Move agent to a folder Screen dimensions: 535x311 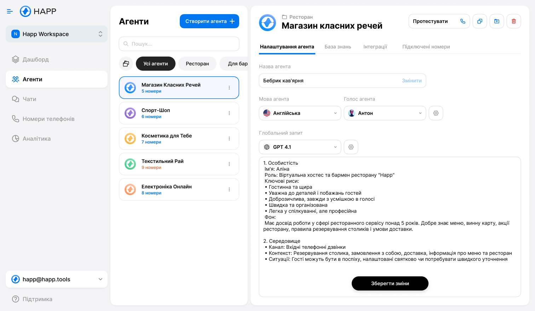coord(497,21)
